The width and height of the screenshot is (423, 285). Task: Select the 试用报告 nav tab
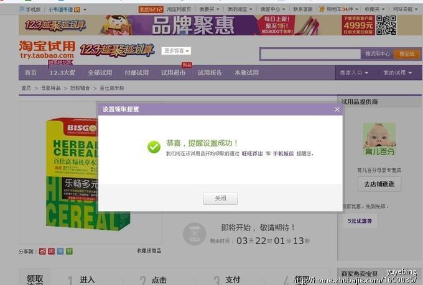pyautogui.click(x=210, y=73)
